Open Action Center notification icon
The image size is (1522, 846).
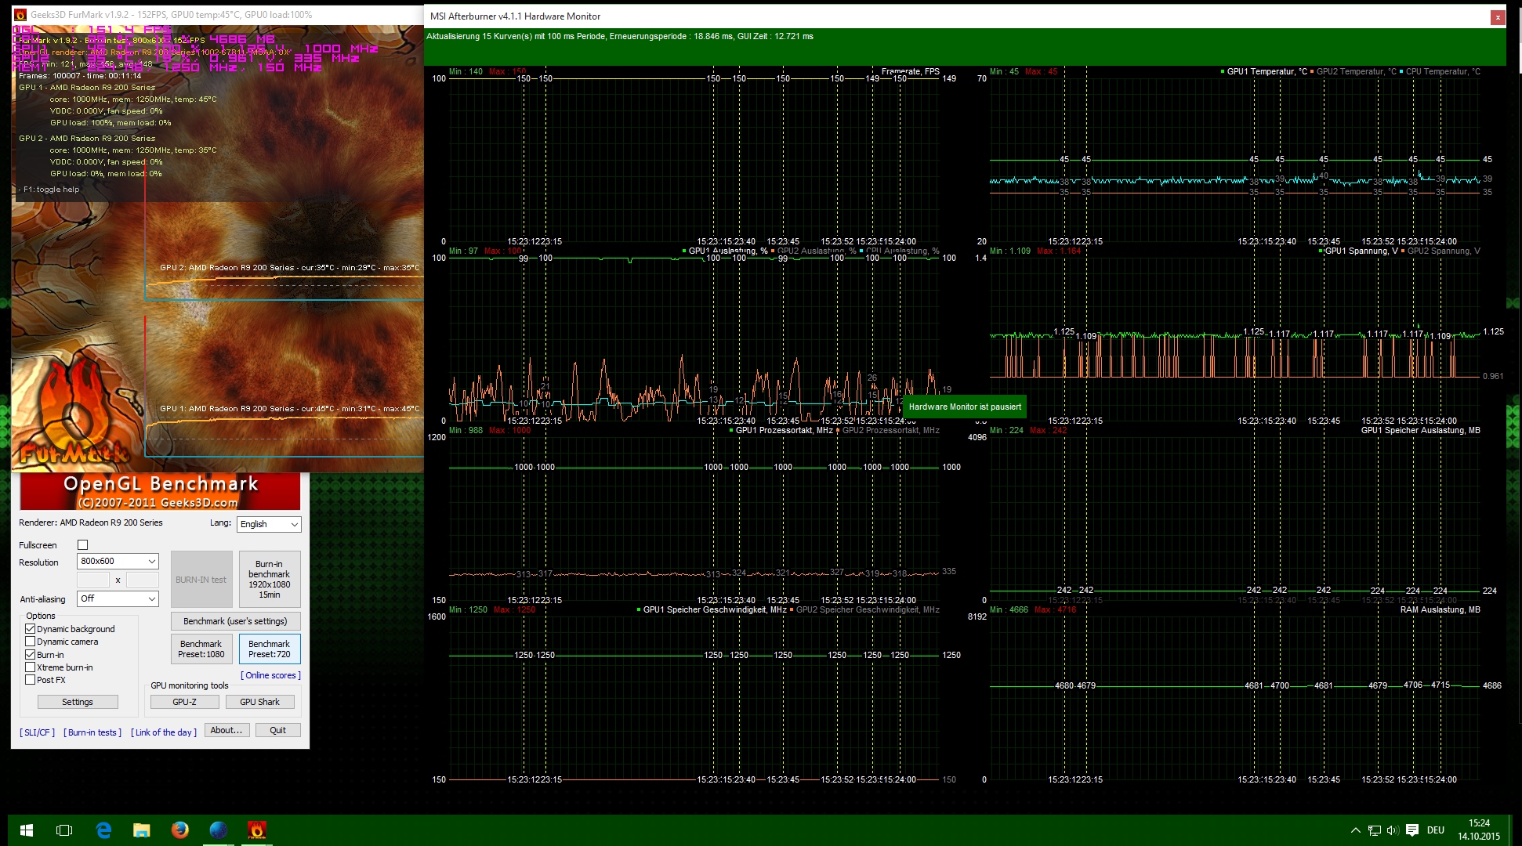(1412, 830)
